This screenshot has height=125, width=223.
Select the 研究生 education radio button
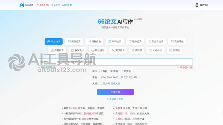point(122,71)
